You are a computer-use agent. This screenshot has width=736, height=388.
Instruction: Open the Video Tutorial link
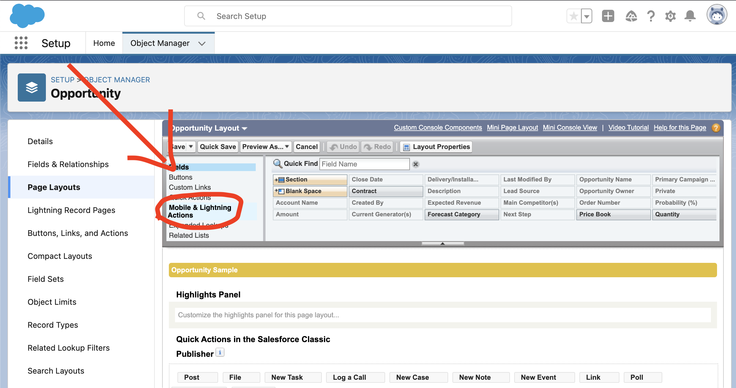coord(628,128)
